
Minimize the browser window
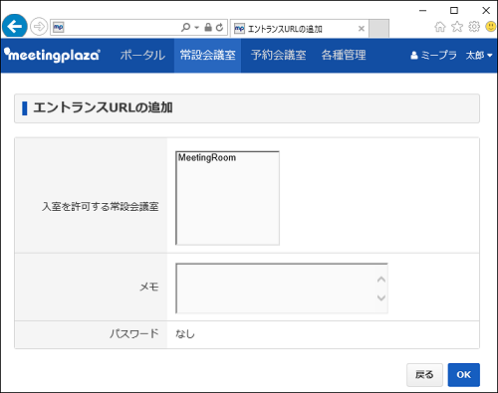(x=422, y=11)
